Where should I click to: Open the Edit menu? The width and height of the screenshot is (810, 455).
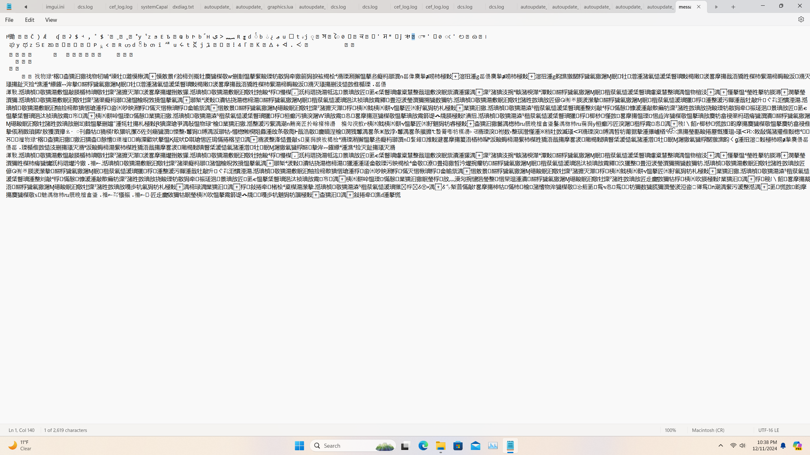[x=29, y=20]
